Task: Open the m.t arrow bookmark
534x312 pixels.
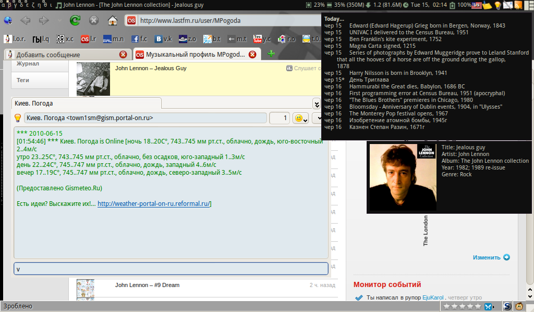Action: (x=237, y=39)
